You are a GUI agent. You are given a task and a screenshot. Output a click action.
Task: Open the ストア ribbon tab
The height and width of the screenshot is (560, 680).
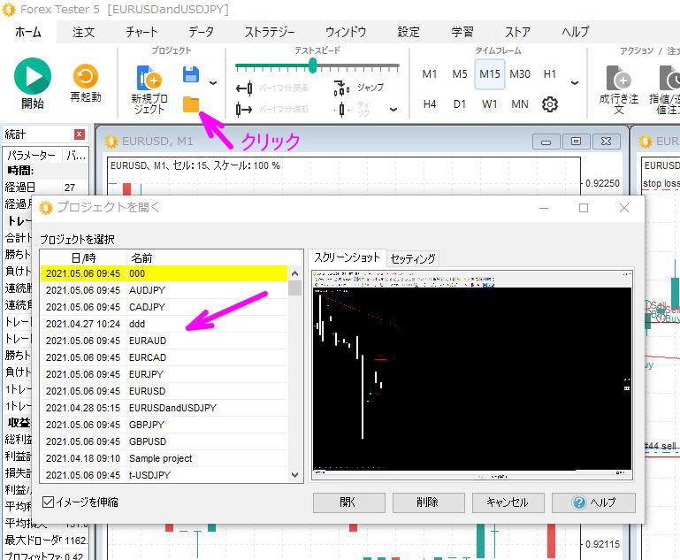(x=517, y=32)
